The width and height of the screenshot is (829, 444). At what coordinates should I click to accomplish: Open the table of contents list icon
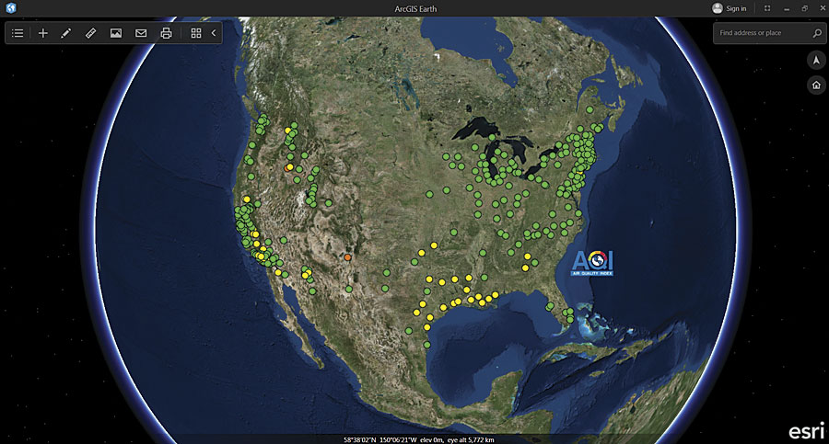point(18,33)
